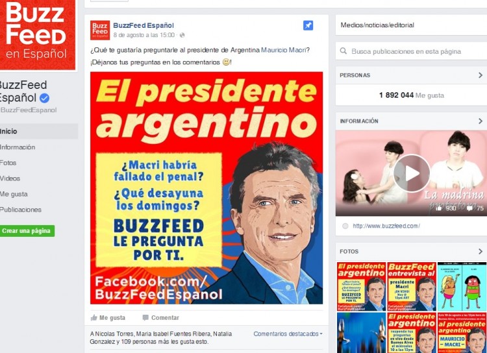
Task: Click the Comentar speech bubble icon
Action: point(145,317)
